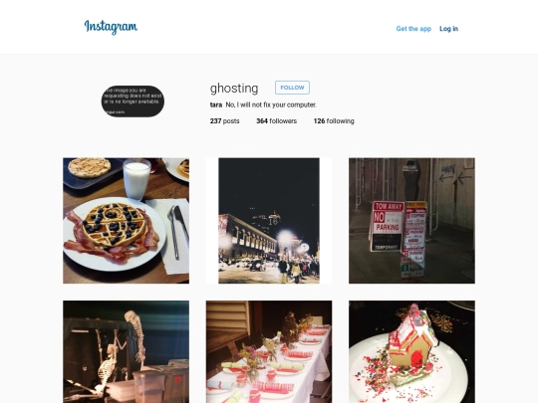The image size is (538, 403).
Task: Open the 126 following list
Action: (x=334, y=121)
